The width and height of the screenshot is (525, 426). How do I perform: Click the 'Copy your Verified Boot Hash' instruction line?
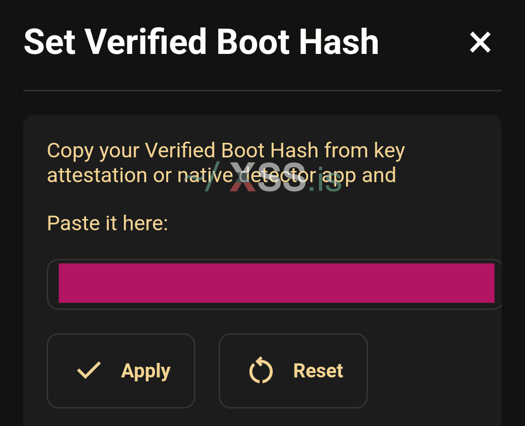pyautogui.click(x=226, y=151)
